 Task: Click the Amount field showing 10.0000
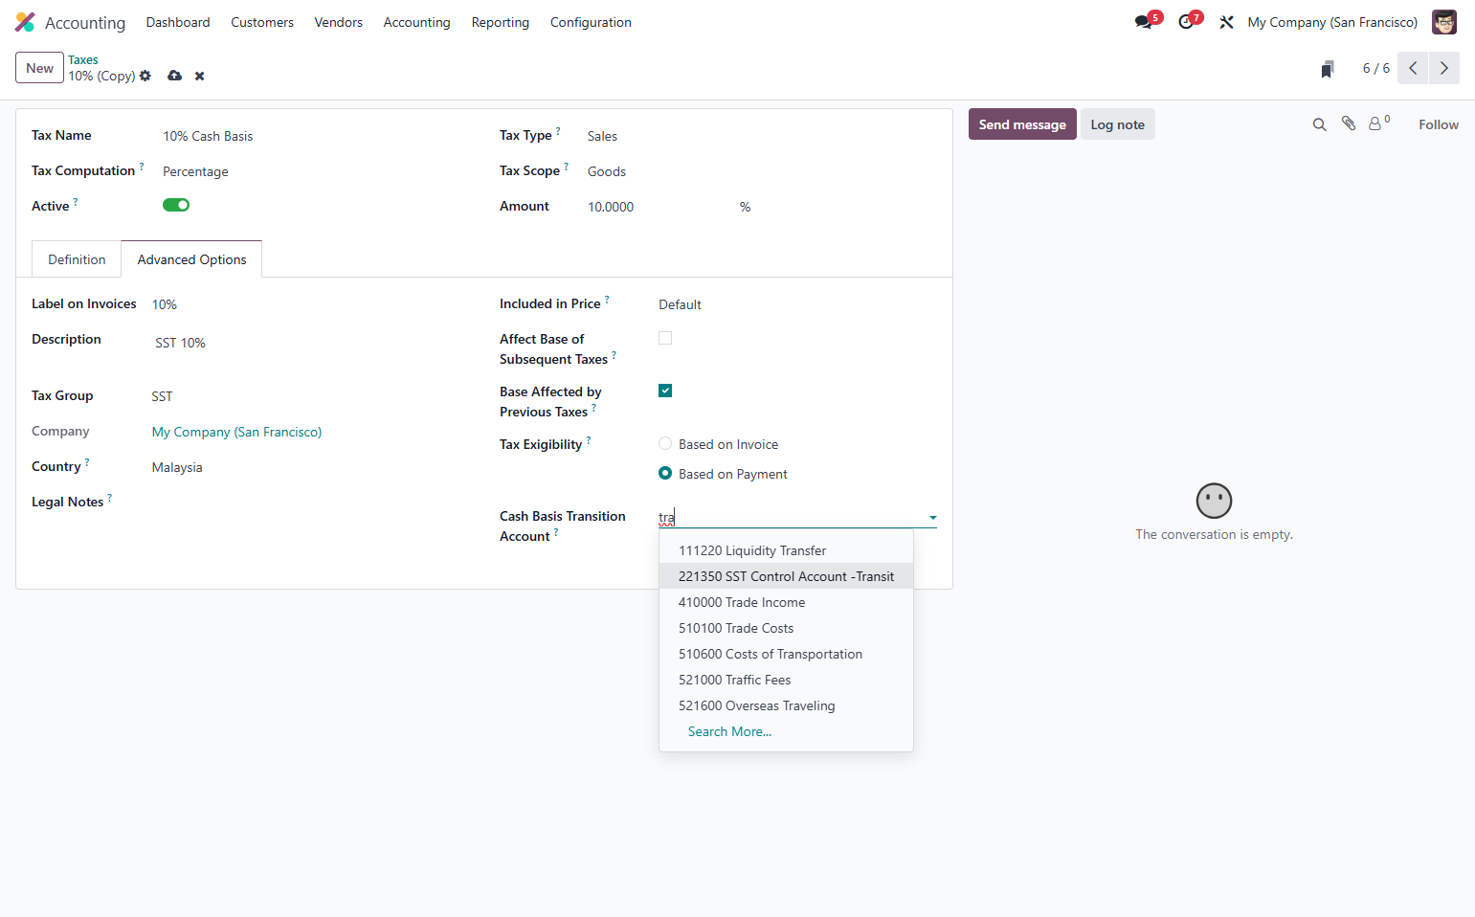(x=659, y=207)
